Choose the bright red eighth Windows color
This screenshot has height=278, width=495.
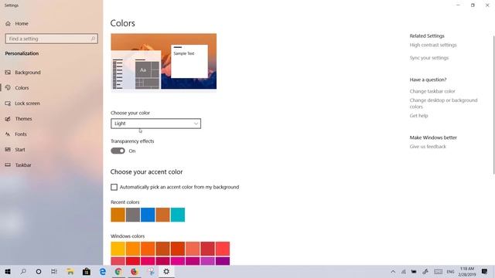(x=223, y=249)
